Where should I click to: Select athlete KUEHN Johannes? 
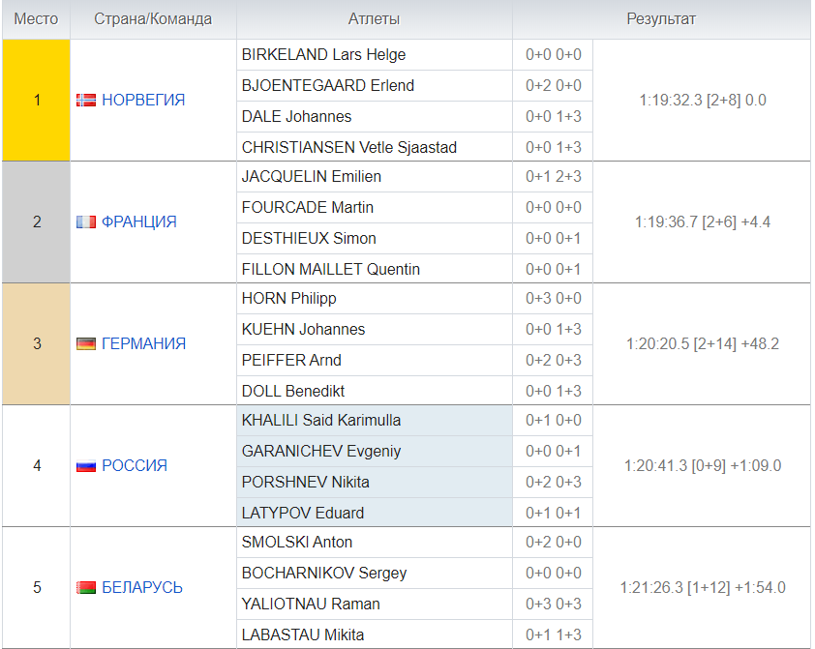point(304,329)
